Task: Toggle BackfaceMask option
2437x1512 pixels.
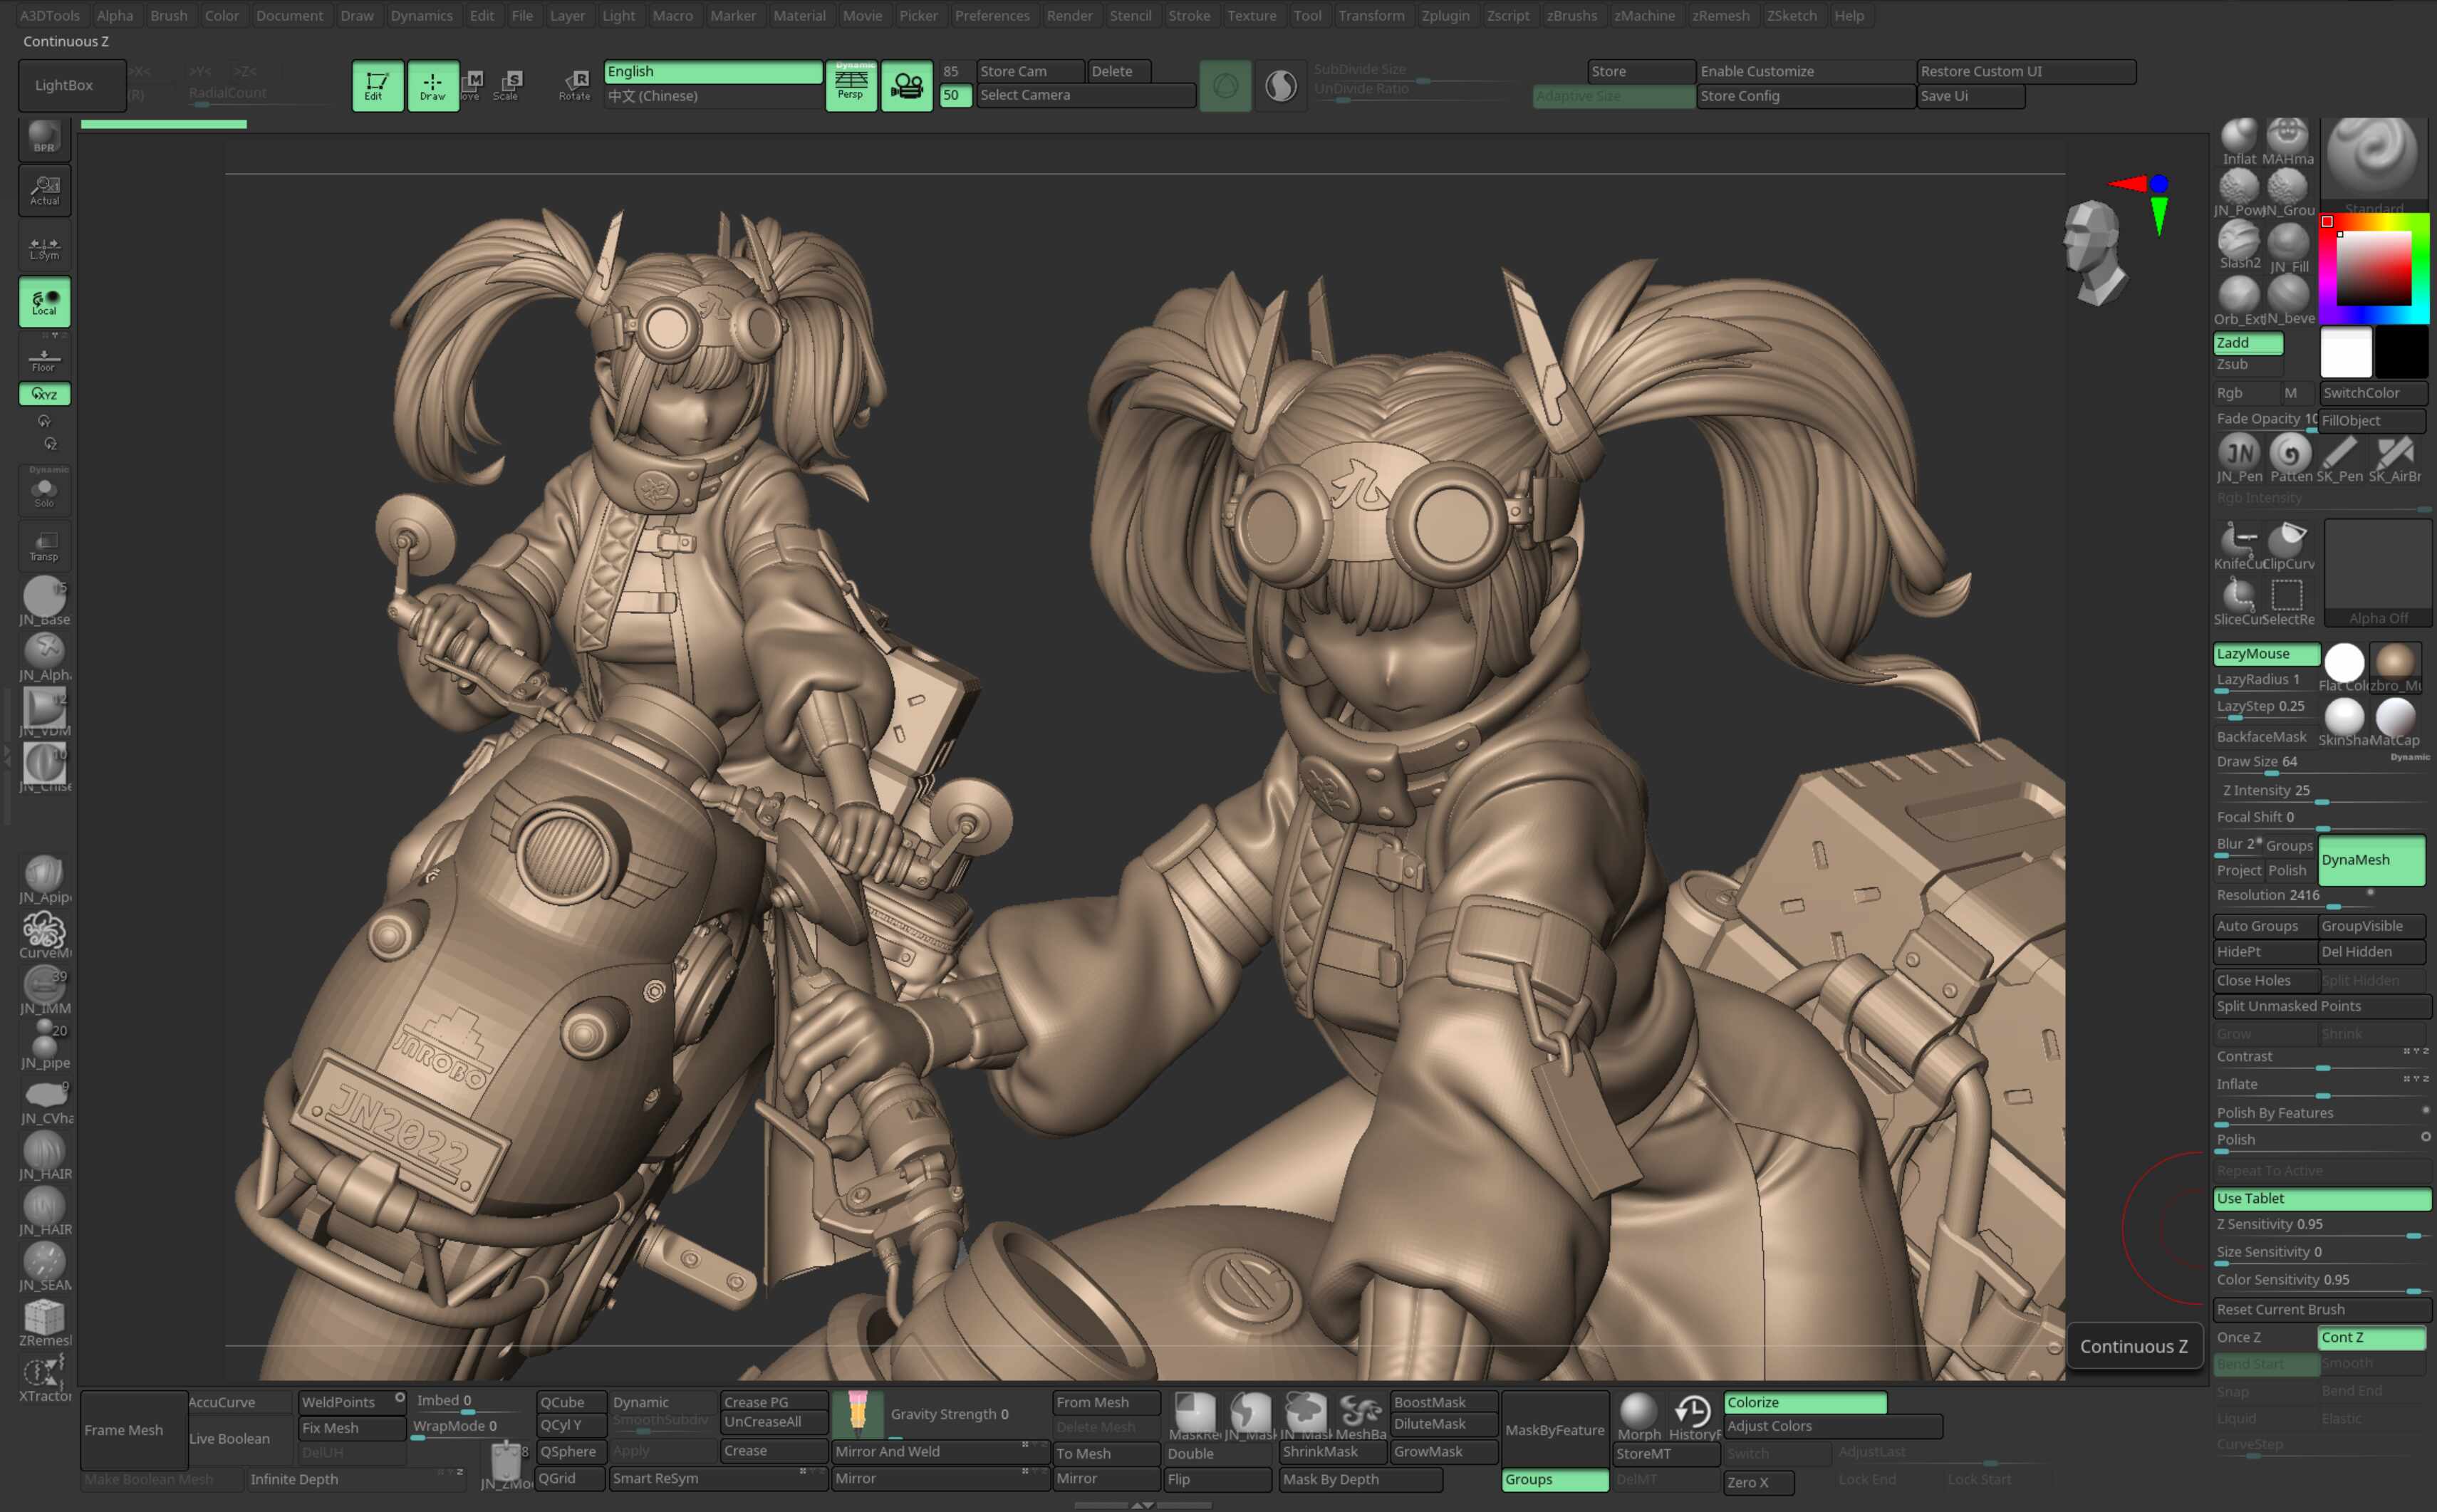Action: tap(2263, 737)
